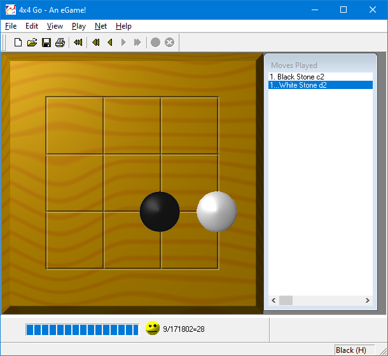Save the game with the floppy disk icon
This screenshot has height=356, width=388.
click(46, 43)
